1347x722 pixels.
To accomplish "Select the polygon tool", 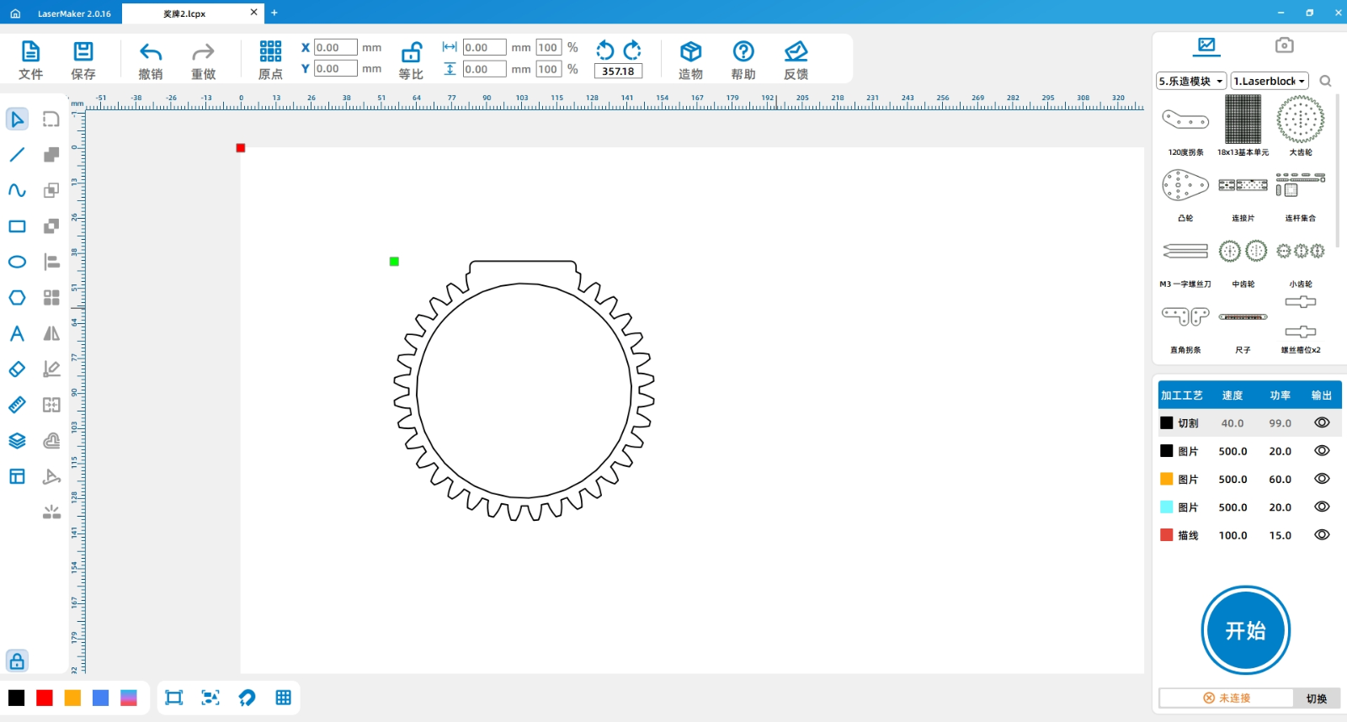I will (x=17, y=298).
